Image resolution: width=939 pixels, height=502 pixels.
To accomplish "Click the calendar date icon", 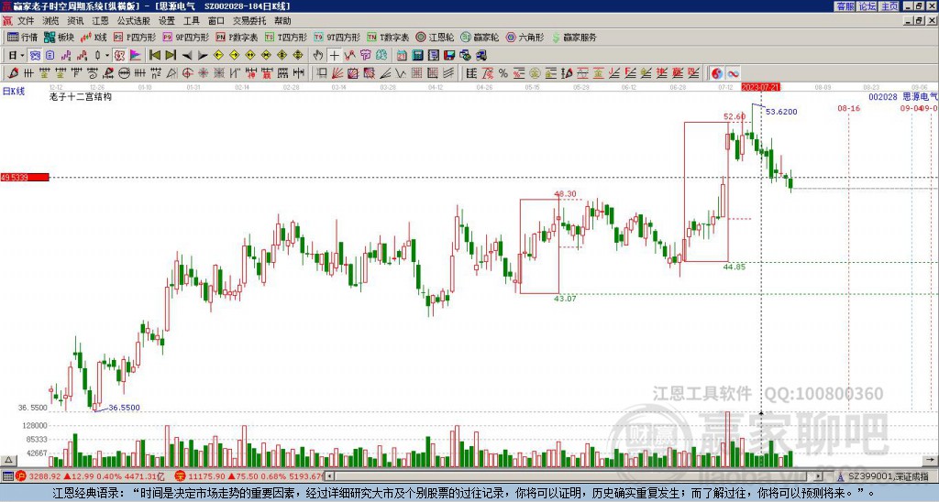I will pyautogui.click(x=402, y=55).
